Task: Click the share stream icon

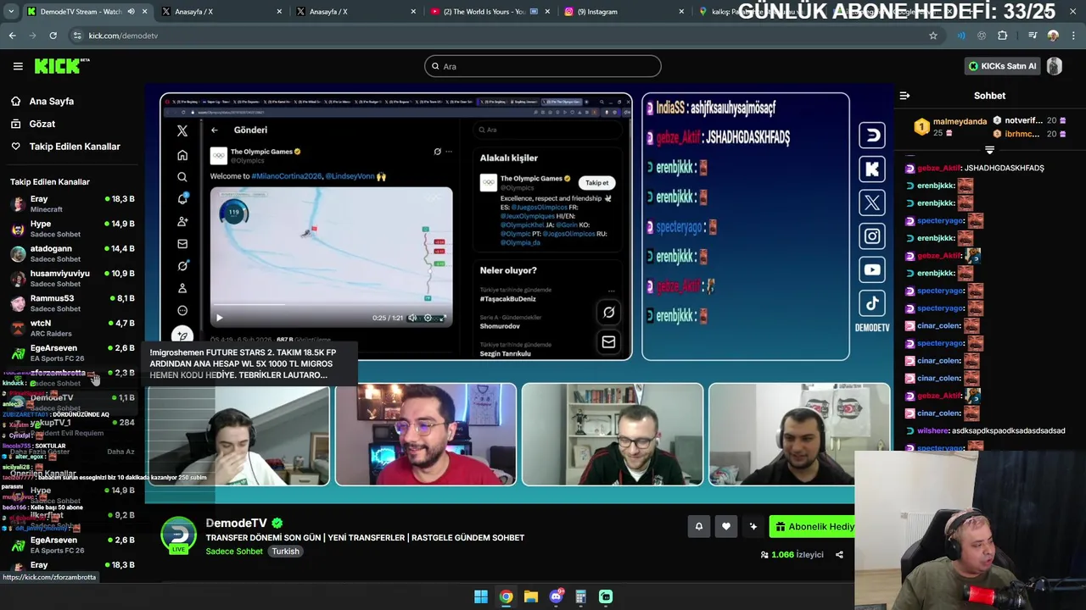Action: pos(839,555)
